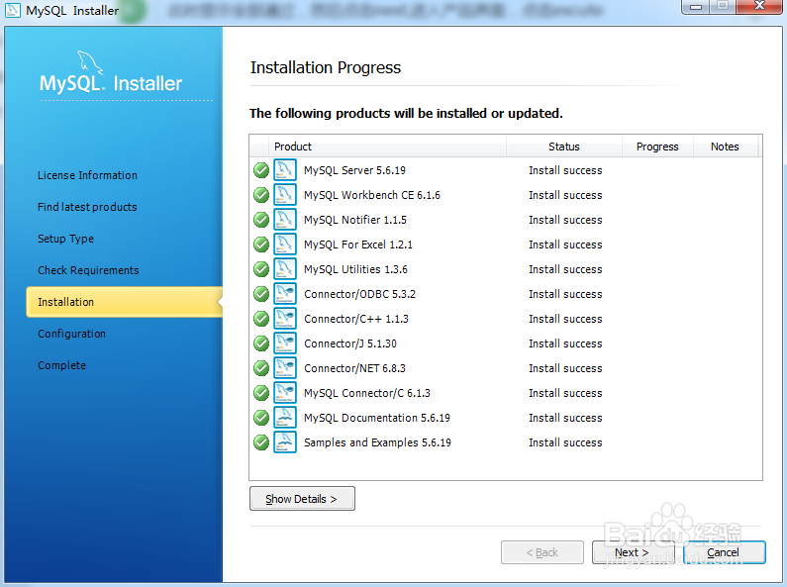
Task: Select the MySQL Notifier 1.1.5 name
Action: [355, 220]
